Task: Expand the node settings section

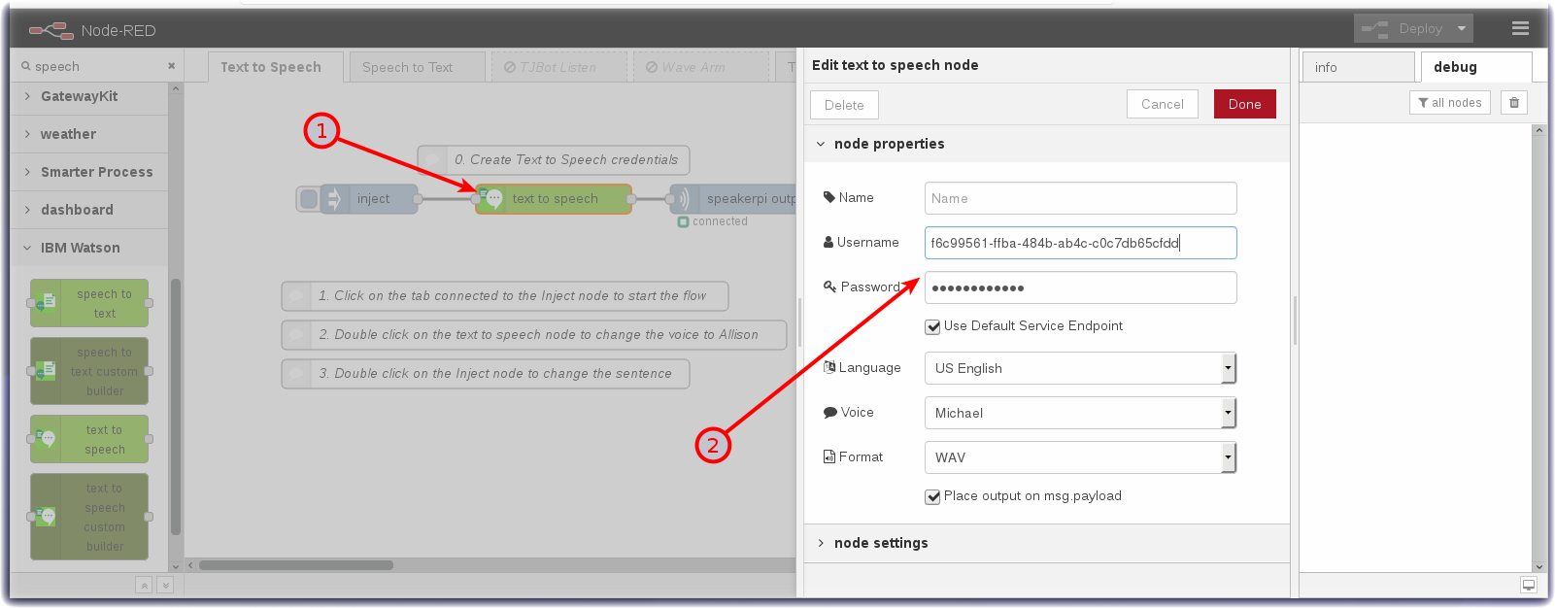Action: tap(1047, 543)
